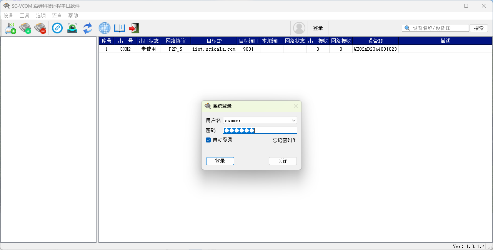This screenshot has height=250, width=493.
Task: Open the 语言 menu
Action: click(x=57, y=16)
